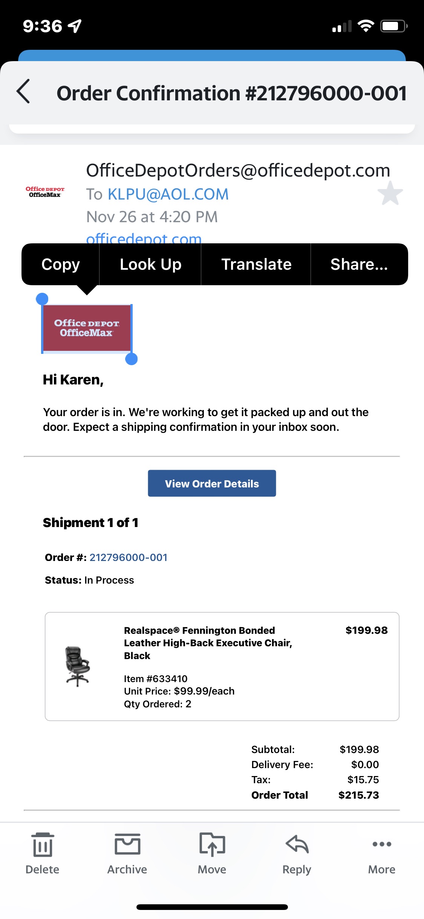Star this order confirmation email
Image resolution: width=424 pixels, height=919 pixels.
point(390,193)
